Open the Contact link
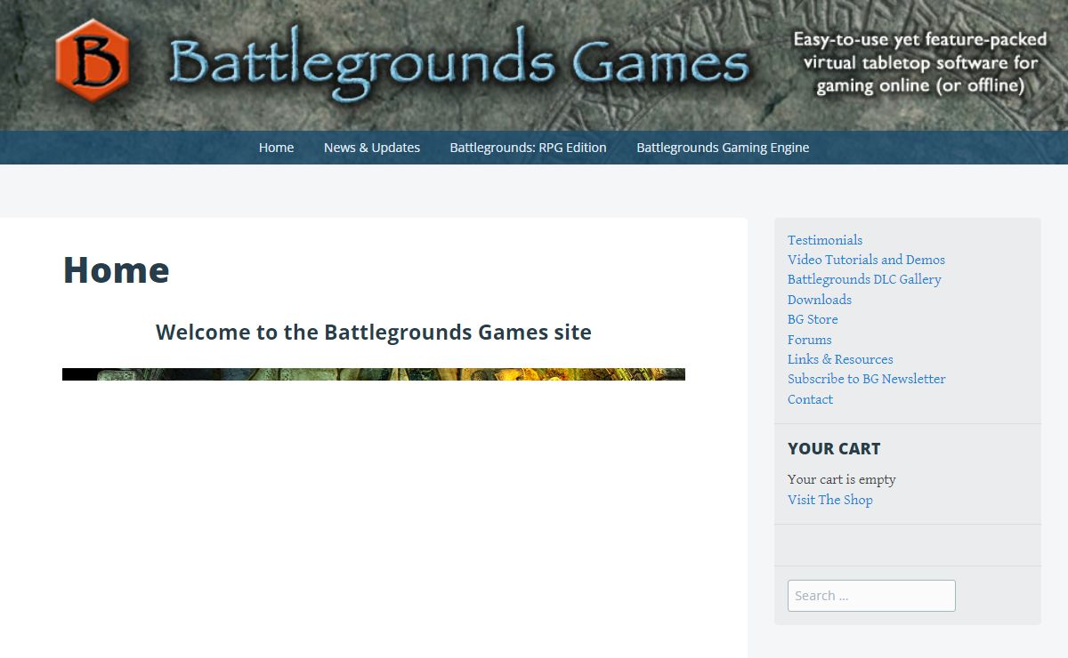Image resolution: width=1068 pixels, height=658 pixels. pos(810,399)
